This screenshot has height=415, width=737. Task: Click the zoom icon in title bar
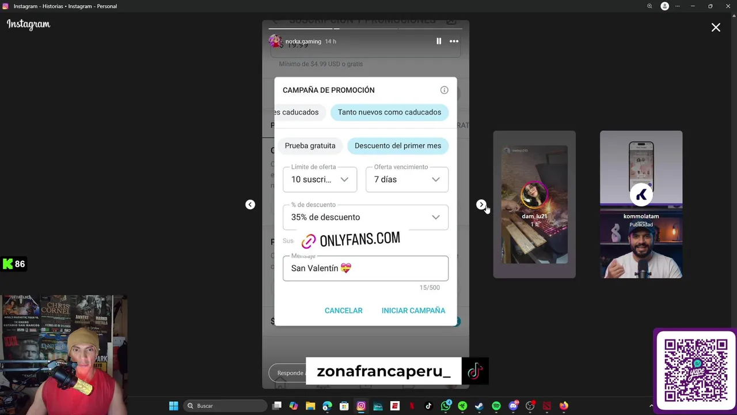pos(649,6)
